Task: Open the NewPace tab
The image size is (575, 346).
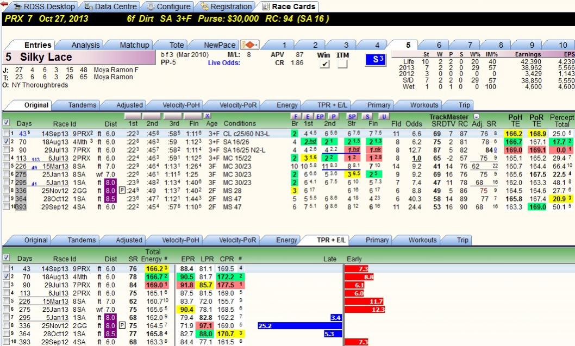Action: (219, 45)
